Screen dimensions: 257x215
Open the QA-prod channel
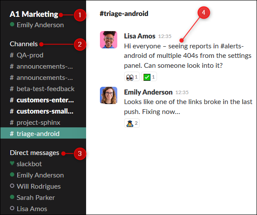point(43,55)
